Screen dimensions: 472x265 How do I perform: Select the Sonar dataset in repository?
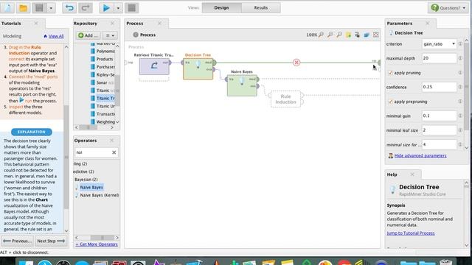tap(102, 82)
